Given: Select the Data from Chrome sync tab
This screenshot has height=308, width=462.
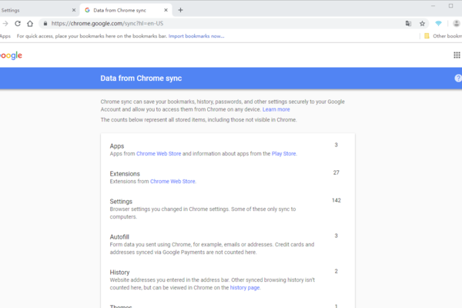Looking at the screenshot, I should click(x=126, y=10).
